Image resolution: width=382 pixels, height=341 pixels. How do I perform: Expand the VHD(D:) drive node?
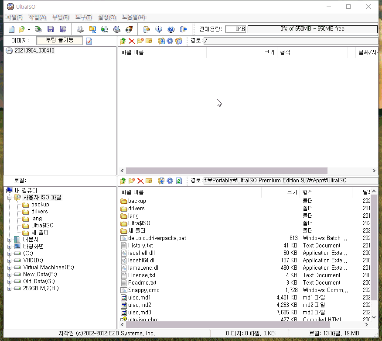[9, 261]
